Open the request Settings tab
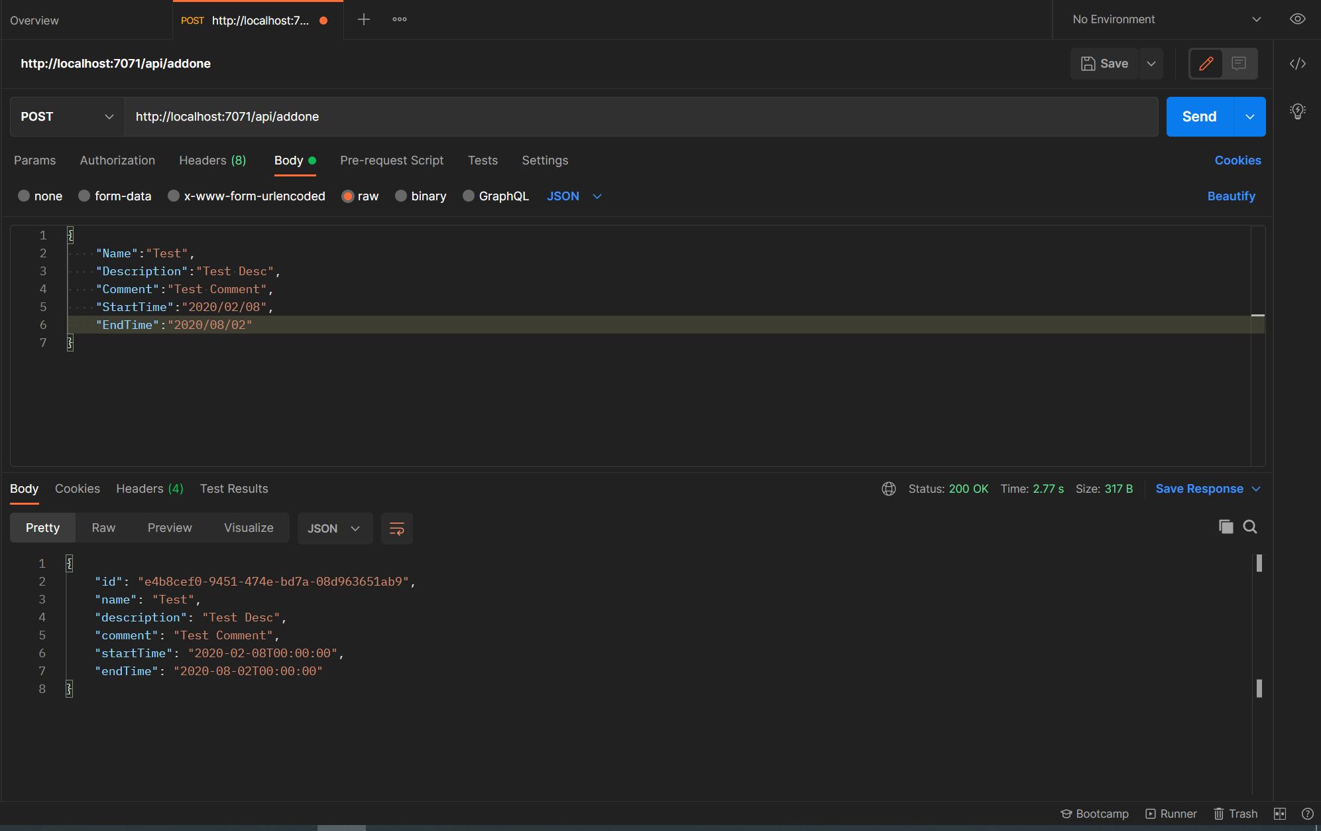The image size is (1321, 831). pyautogui.click(x=545, y=160)
